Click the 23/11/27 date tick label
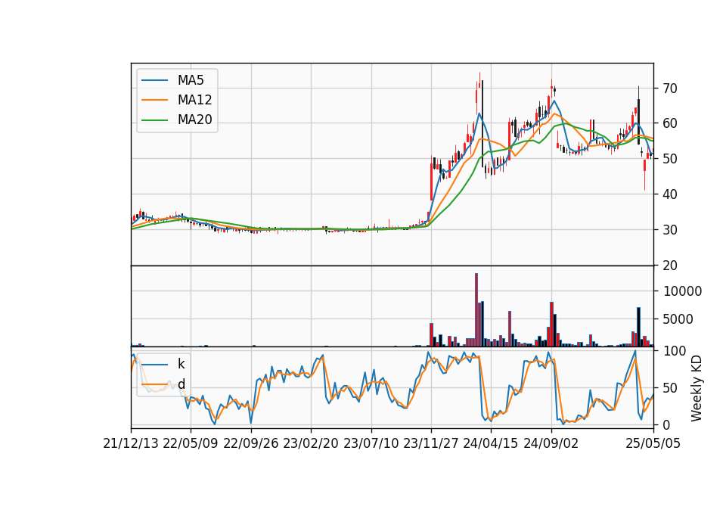Screen dimensions: 726x522 (x=431, y=444)
